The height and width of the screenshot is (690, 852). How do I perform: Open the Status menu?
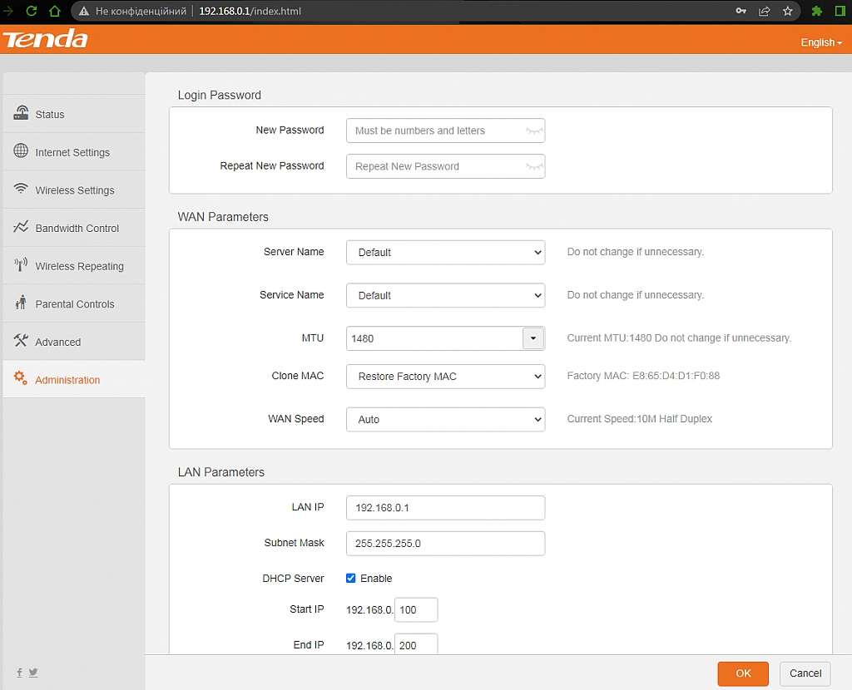coord(74,114)
